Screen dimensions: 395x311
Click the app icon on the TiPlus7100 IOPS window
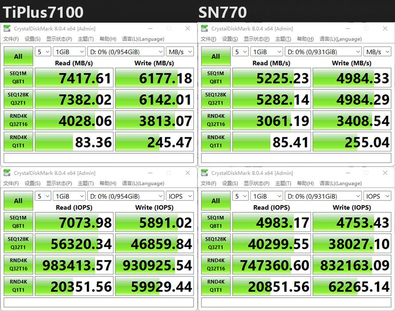click(7, 173)
